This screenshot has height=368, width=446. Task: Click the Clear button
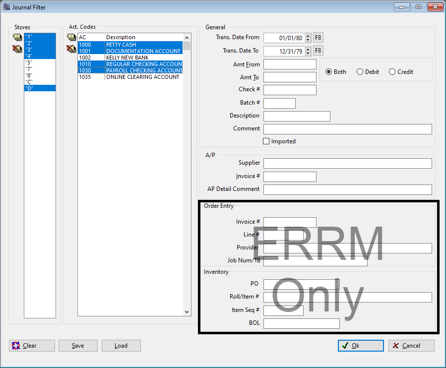31,346
